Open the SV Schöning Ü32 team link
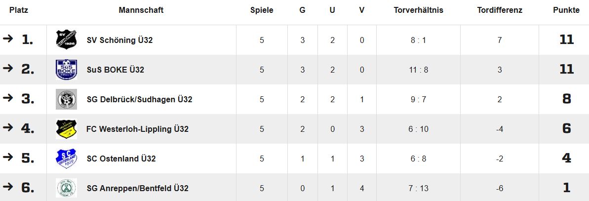Screen dimensions: 589x201 [119, 40]
